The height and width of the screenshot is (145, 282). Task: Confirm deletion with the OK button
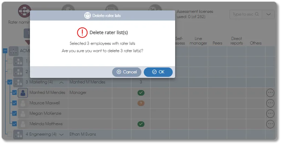pos(158,72)
